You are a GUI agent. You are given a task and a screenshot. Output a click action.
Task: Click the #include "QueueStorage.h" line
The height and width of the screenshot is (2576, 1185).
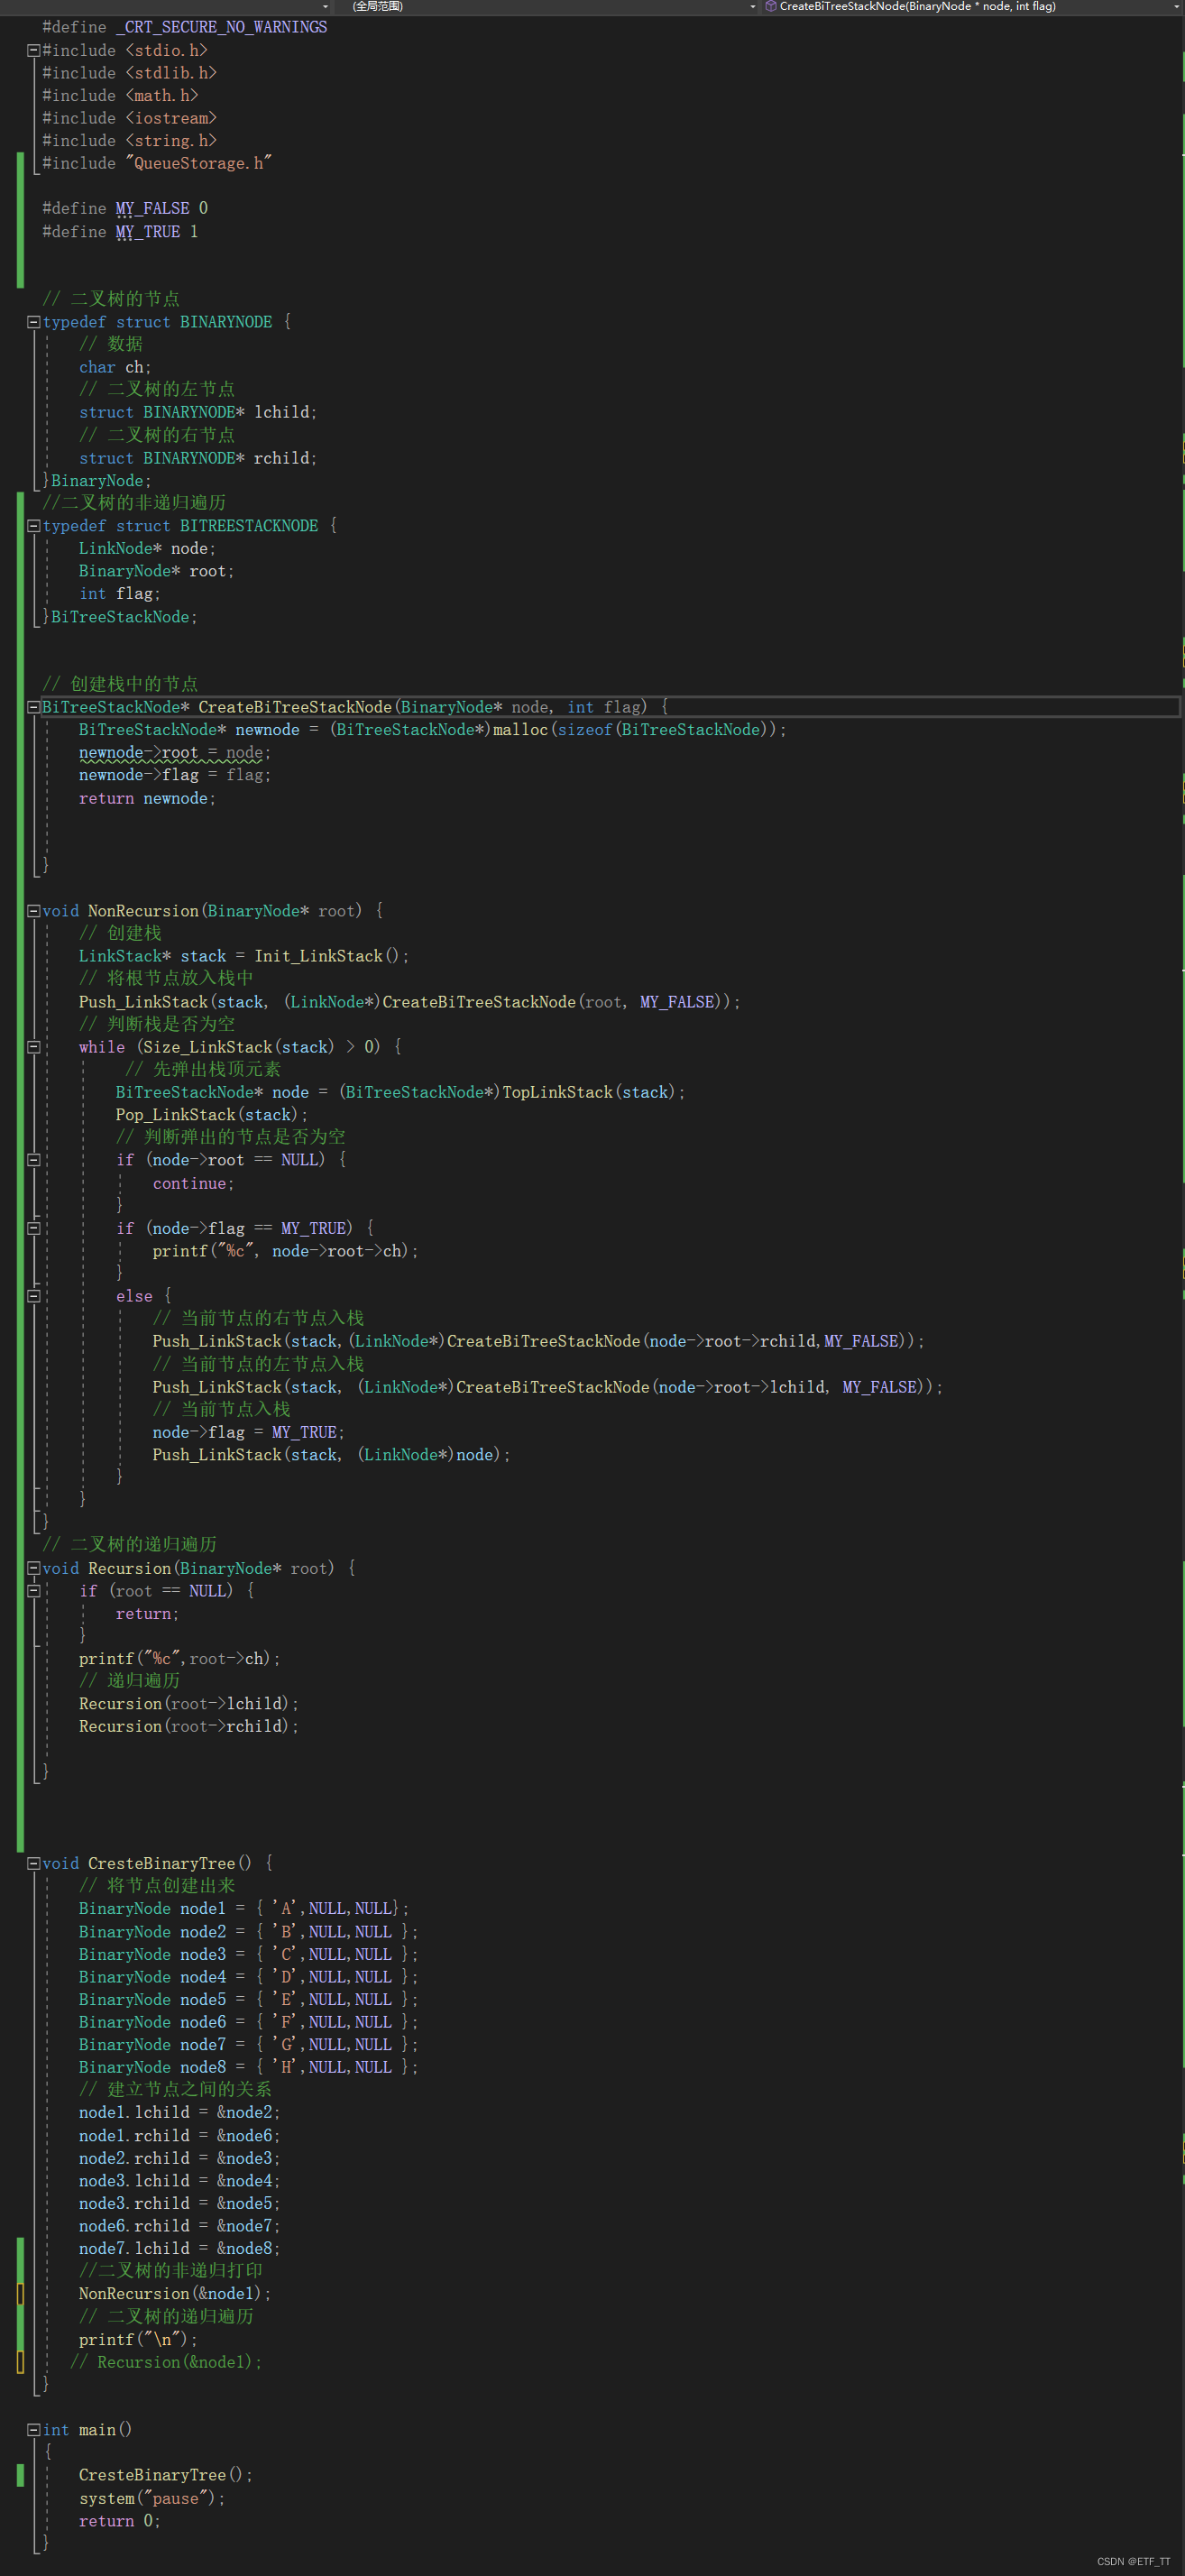[157, 163]
